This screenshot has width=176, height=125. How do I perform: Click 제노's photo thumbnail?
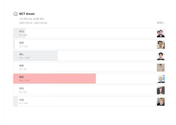(161, 56)
